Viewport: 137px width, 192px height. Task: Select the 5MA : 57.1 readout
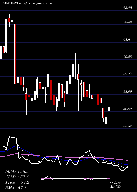click(16, 188)
